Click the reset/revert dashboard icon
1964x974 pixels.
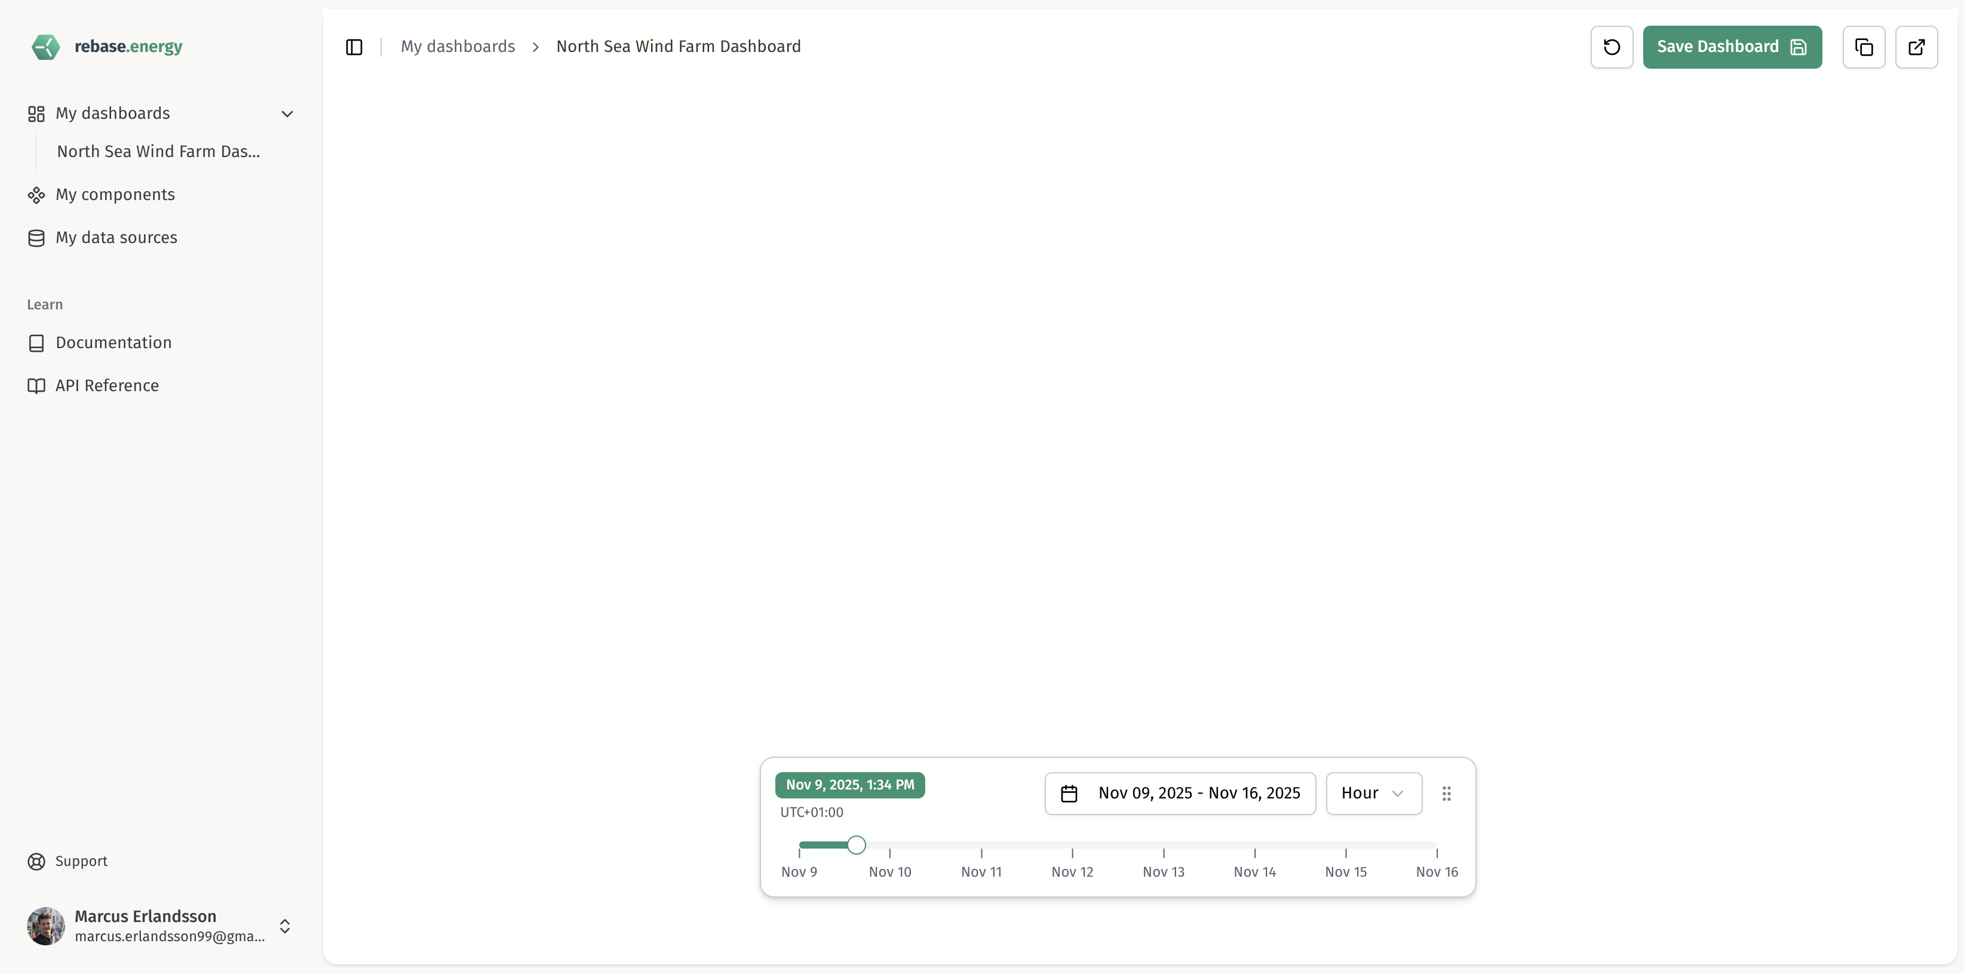(1611, 47)
